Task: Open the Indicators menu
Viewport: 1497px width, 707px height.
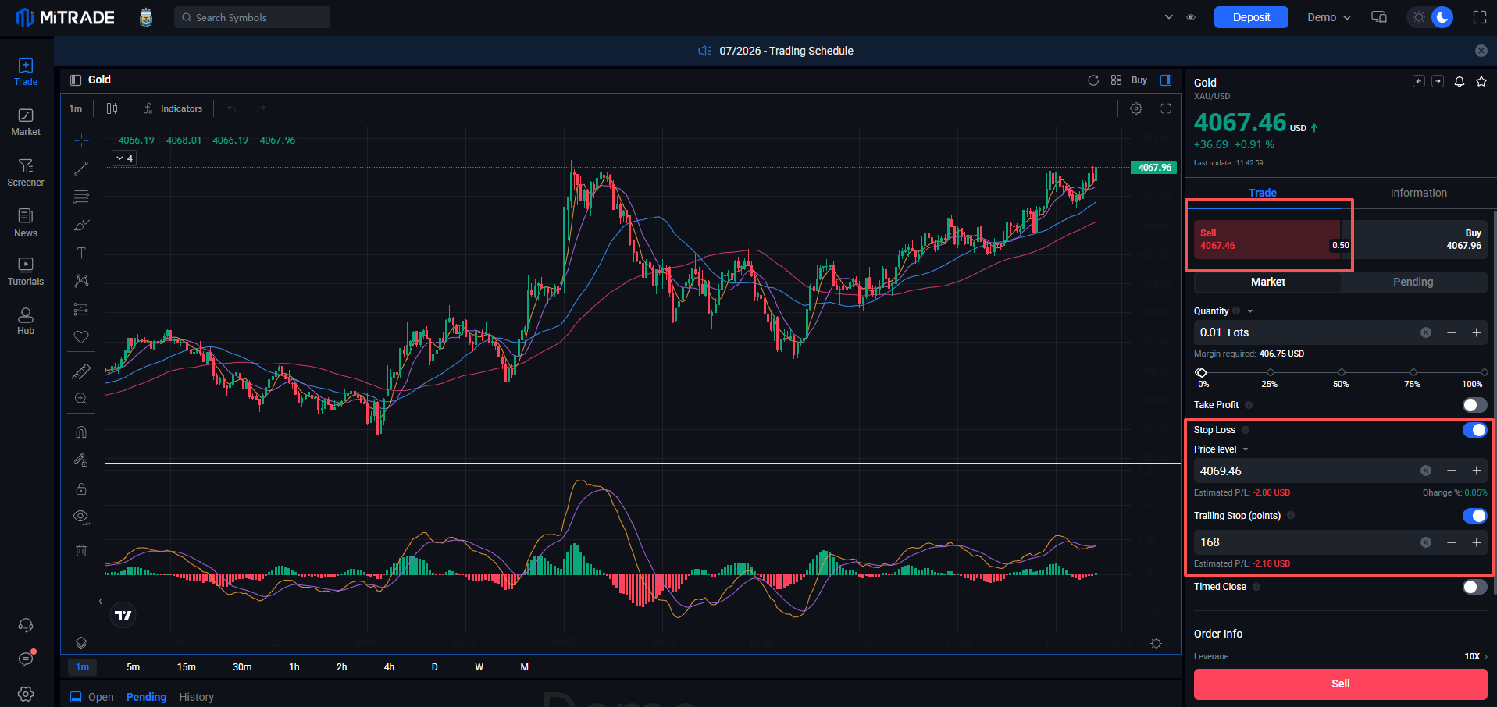Action: [x=173, y=108]
